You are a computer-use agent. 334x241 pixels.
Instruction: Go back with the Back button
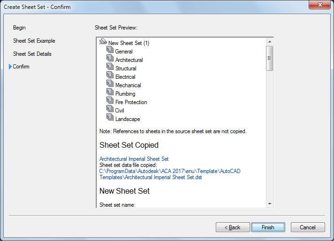(x=233, y=227)
